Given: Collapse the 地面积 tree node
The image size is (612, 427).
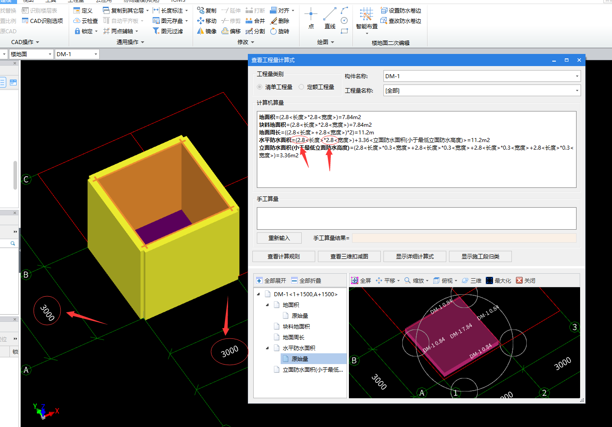Looking at the screenshot, I should 268,305.
